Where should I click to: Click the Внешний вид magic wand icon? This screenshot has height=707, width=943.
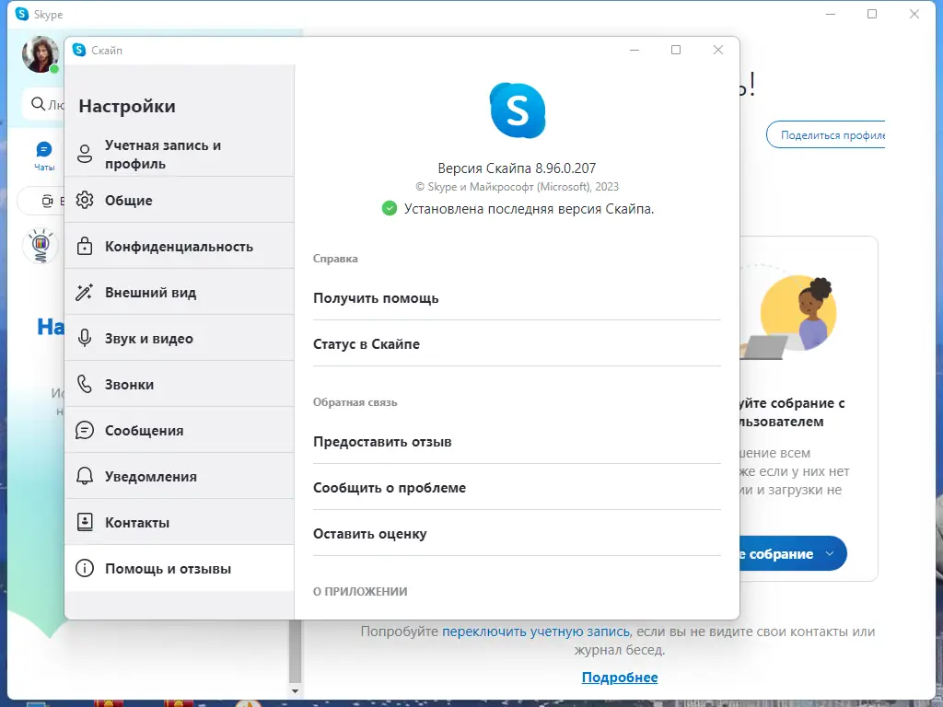click(x=86, y=292)
